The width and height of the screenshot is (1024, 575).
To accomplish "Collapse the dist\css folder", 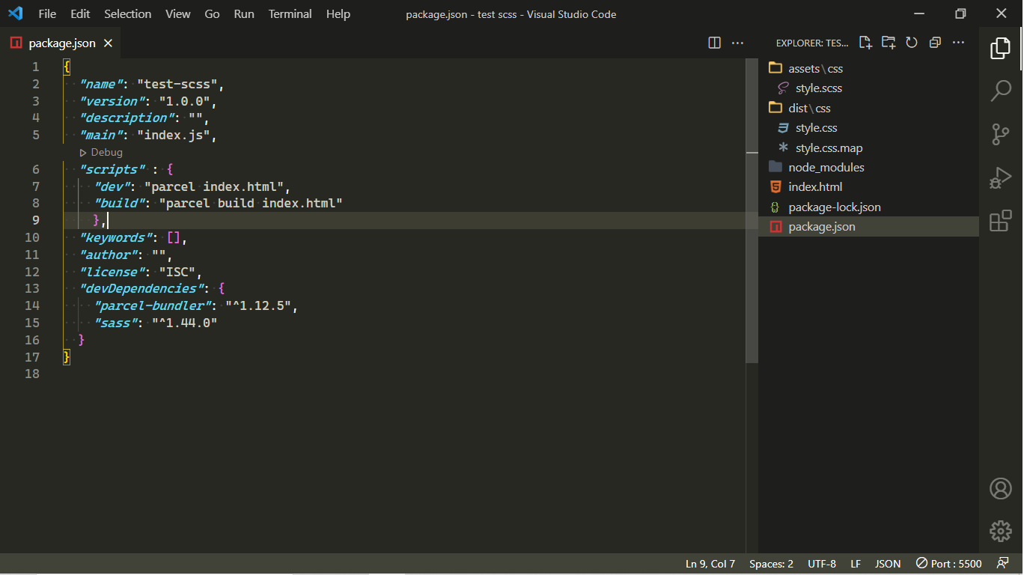I will 868,109.
